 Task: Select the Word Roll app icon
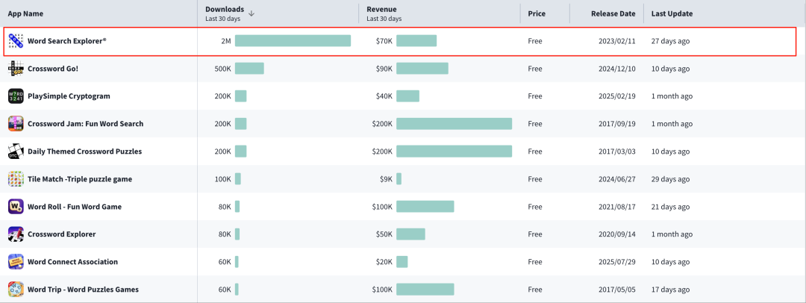[x=16, y=207]
